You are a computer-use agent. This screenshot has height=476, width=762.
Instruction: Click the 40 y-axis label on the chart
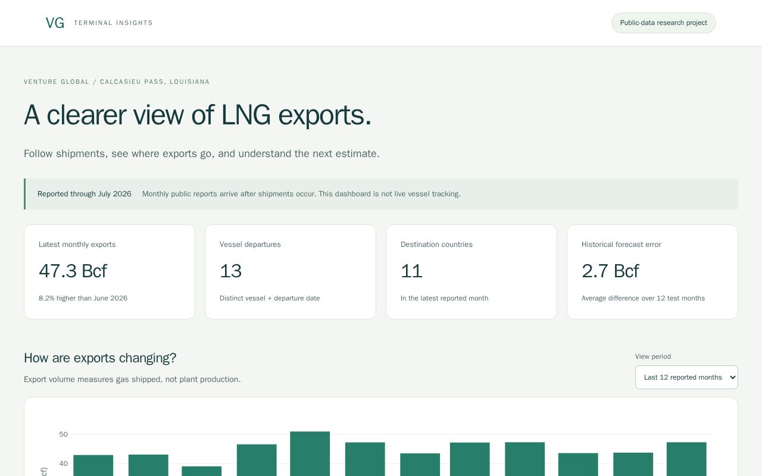point(64,464)
